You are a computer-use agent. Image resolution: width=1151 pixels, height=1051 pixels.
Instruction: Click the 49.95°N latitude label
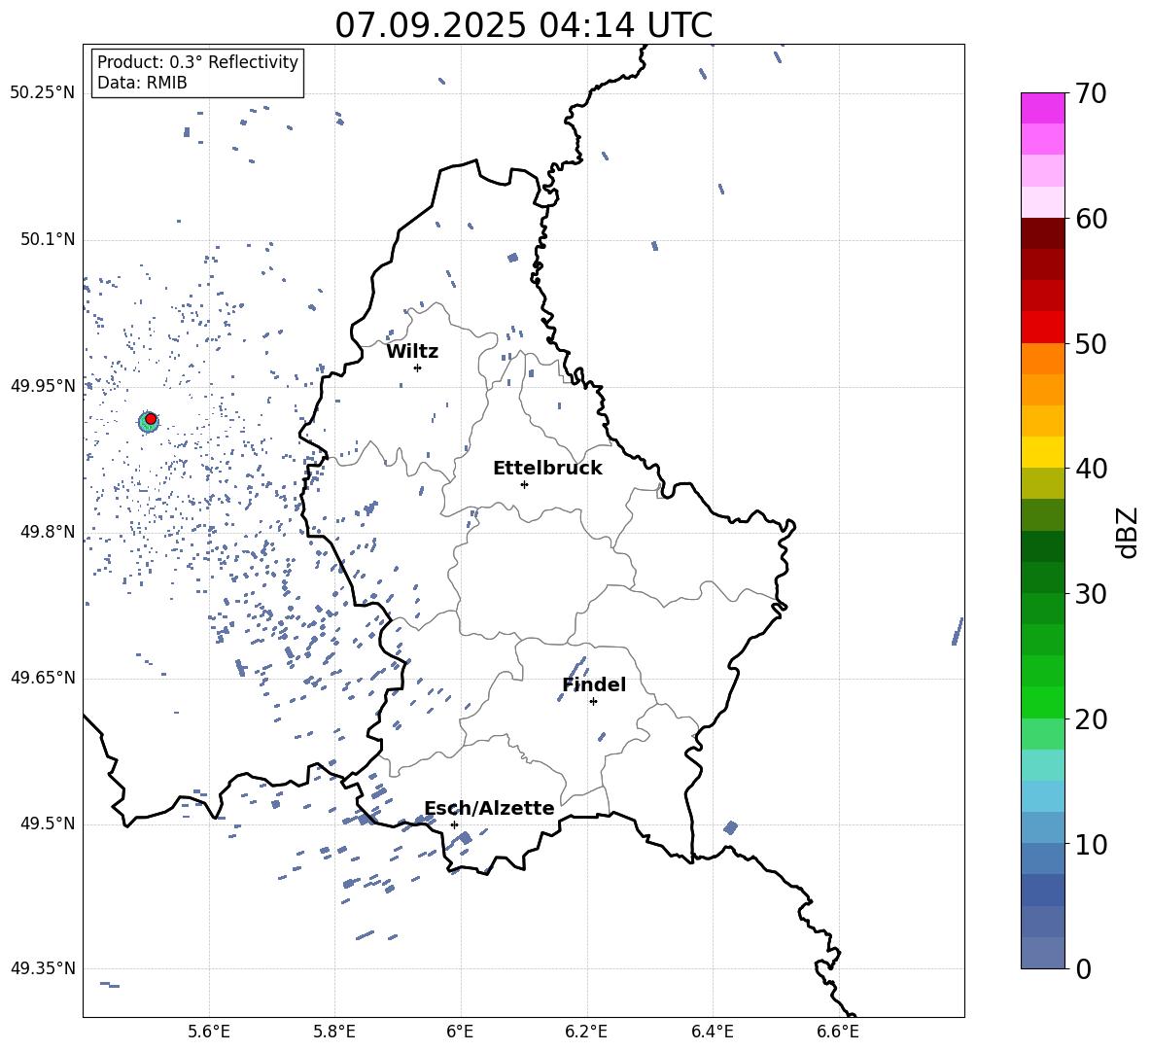click(43, 387)
